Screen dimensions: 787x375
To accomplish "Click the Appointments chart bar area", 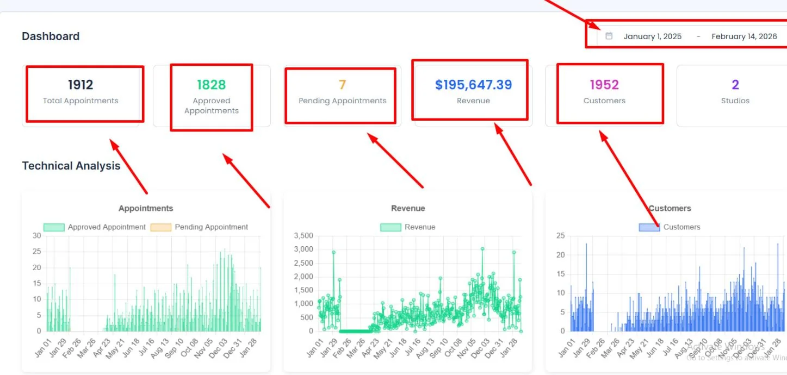I will pos(154,283).
